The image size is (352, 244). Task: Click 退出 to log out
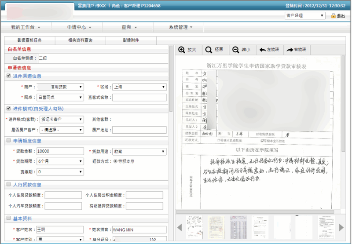(341, 16)
